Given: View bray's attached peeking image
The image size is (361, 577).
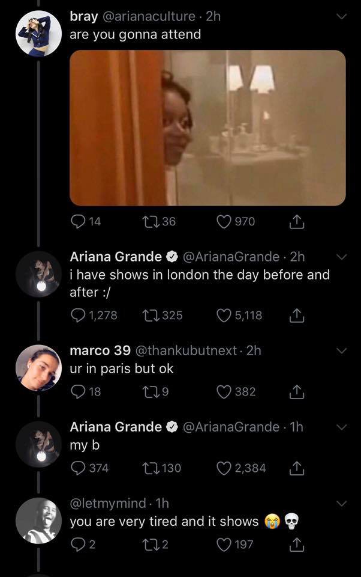Looking at the screenshot, I should point(207,127).
